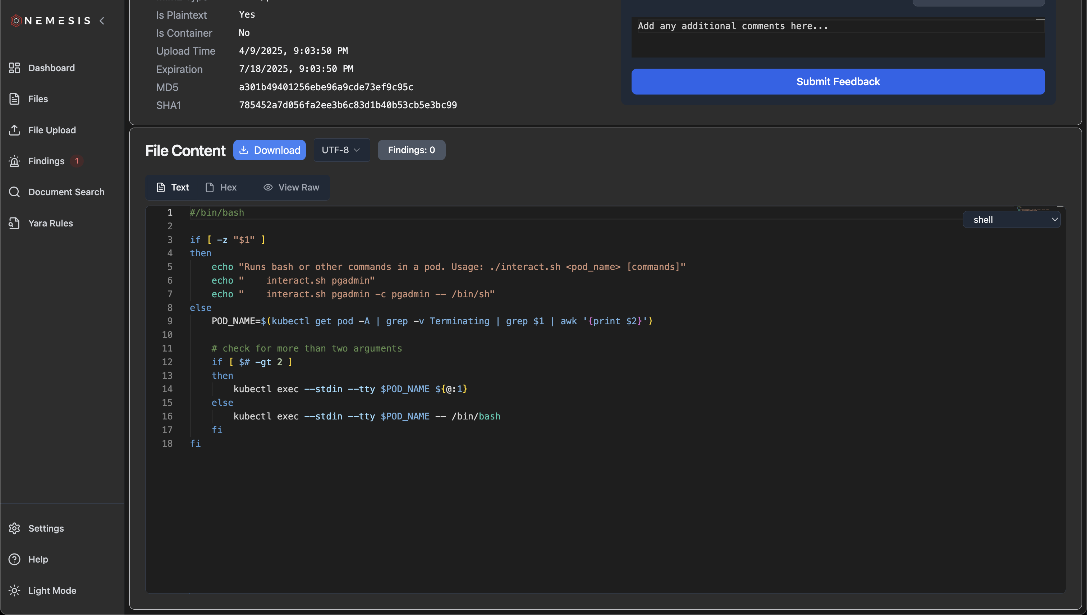Open Help using the question mark icon

click(38, 559)
